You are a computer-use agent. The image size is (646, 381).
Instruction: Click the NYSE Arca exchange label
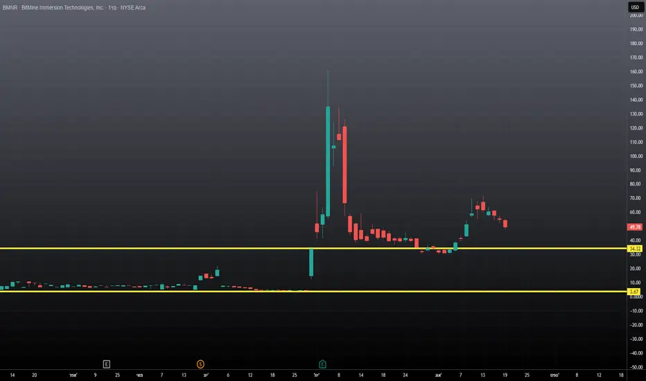point(132,8)
